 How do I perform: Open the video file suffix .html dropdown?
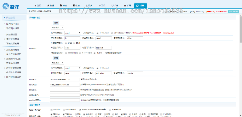(x=73, y=33)
